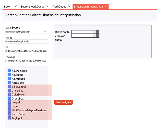Select the AsDateBox widget label
Screen dimensions: 157x128
18,79
